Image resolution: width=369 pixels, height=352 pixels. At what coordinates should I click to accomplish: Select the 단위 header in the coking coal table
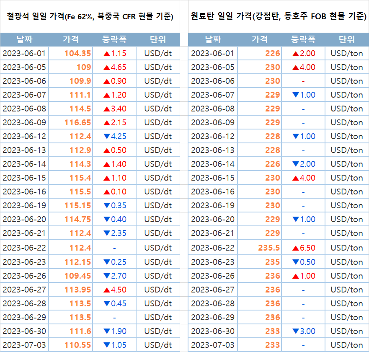coord(346,39)
